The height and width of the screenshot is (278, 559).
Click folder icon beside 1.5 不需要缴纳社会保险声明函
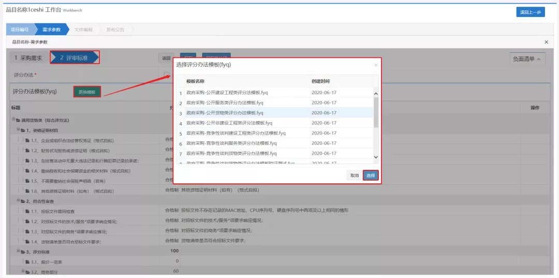[27, 181]
